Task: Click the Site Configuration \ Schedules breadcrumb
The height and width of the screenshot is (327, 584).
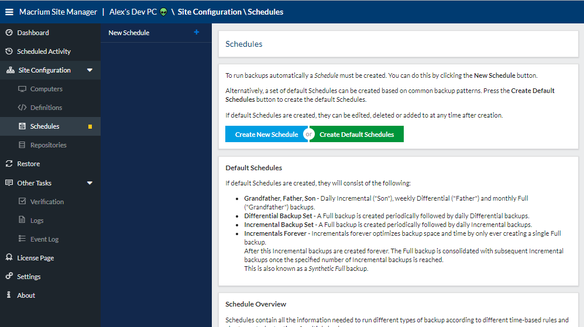Action: pyautogui.click(x=230, y=12)
